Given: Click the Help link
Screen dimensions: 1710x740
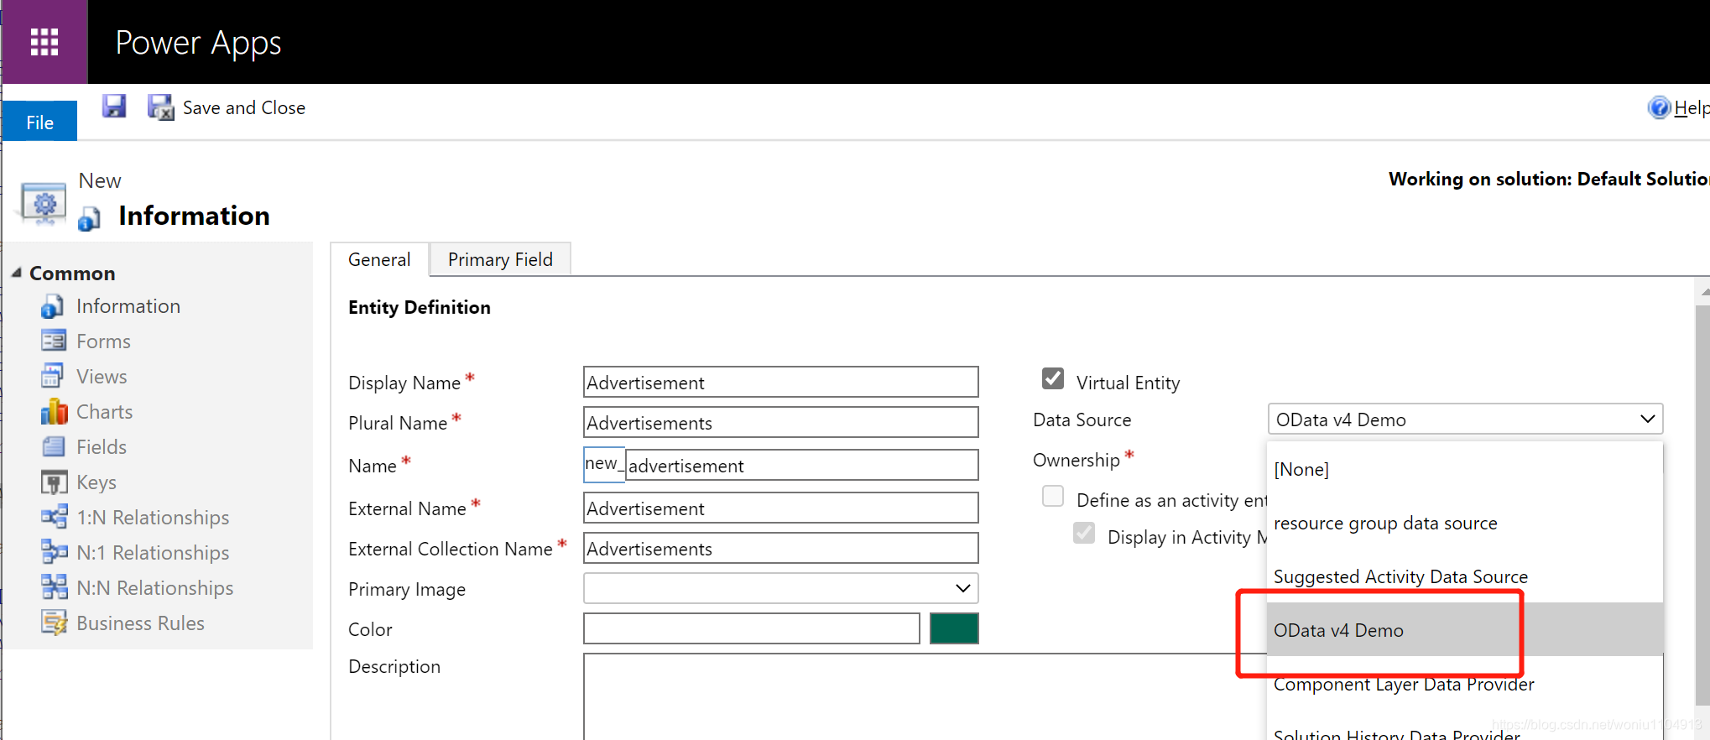Looking at the screenshot, I should (1692, 107).
